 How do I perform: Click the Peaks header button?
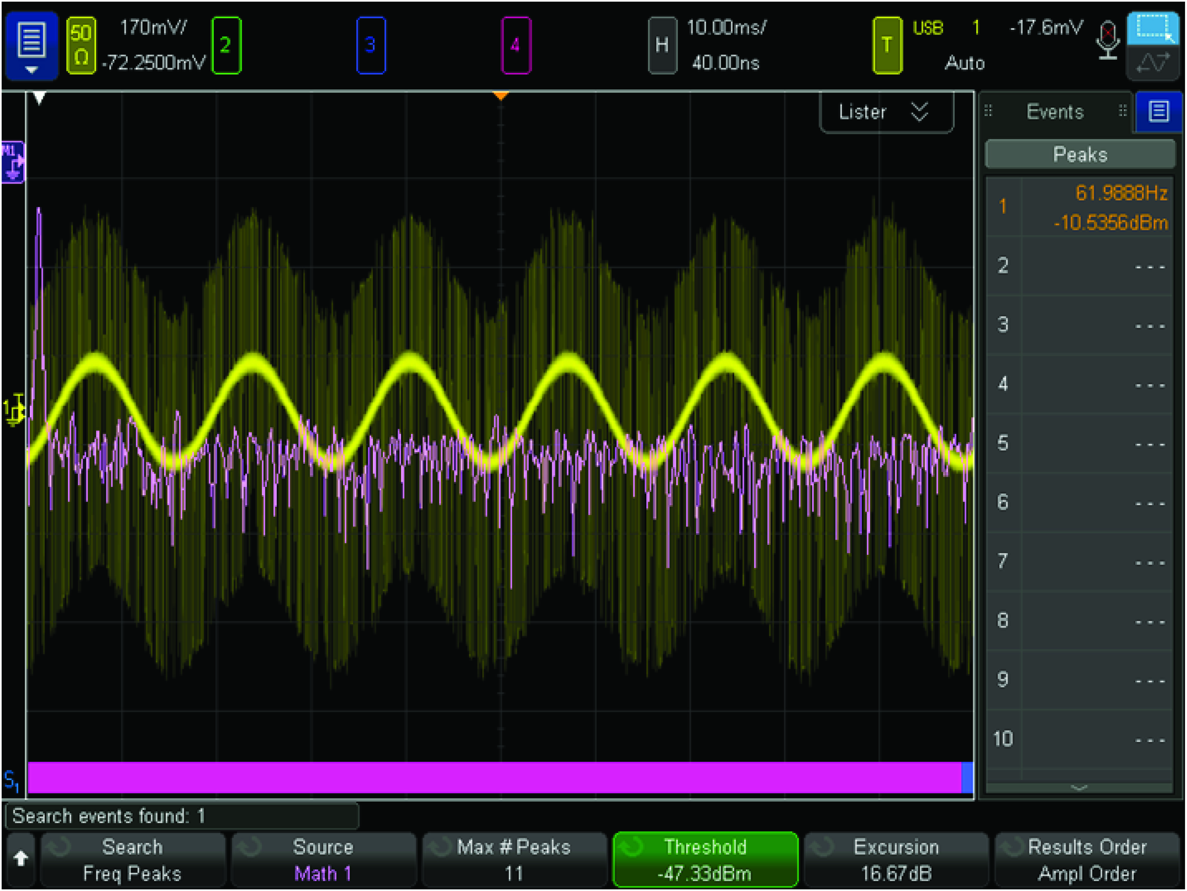click(1079, 155)
